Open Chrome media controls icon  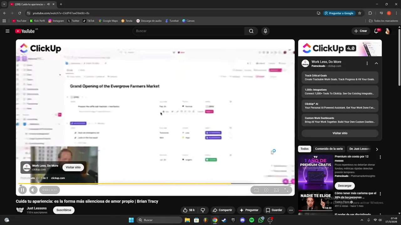tap(381, 13)
